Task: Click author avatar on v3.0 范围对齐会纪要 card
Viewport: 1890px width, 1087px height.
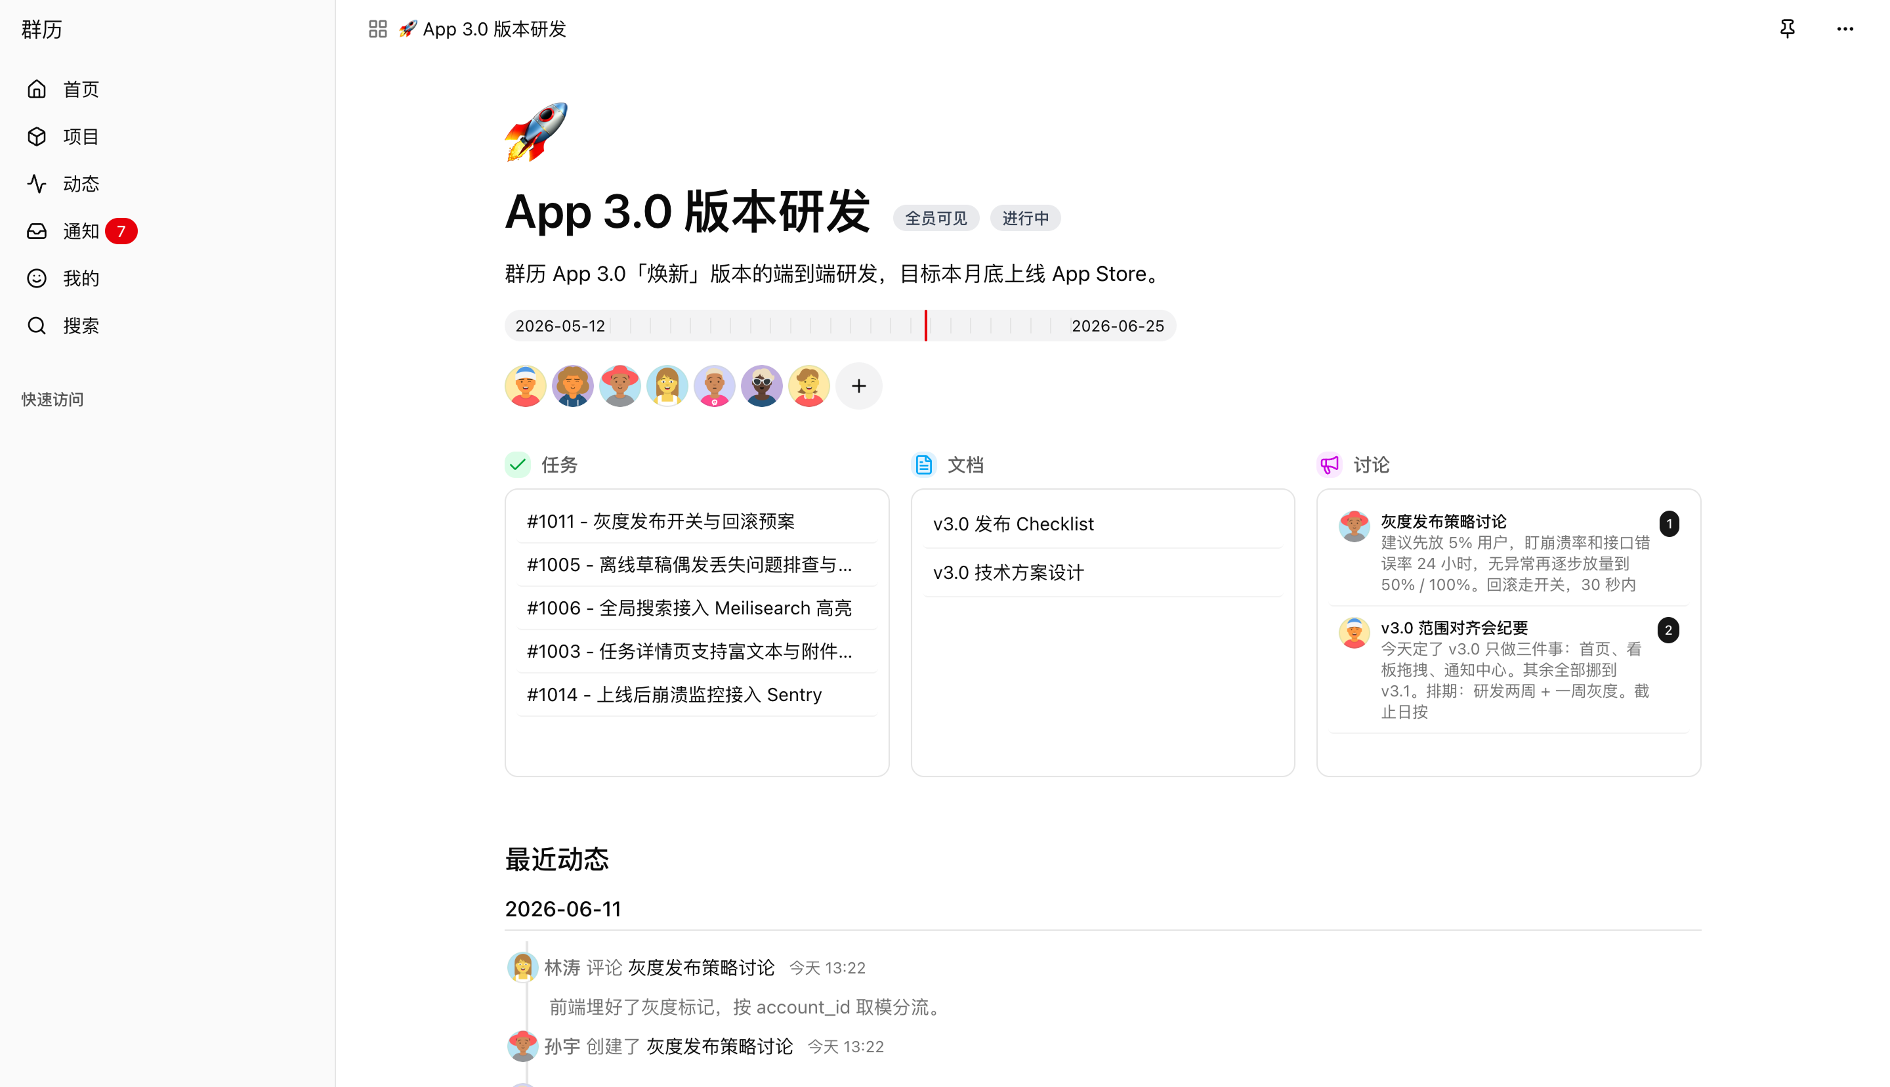Action: (1354, 632)
